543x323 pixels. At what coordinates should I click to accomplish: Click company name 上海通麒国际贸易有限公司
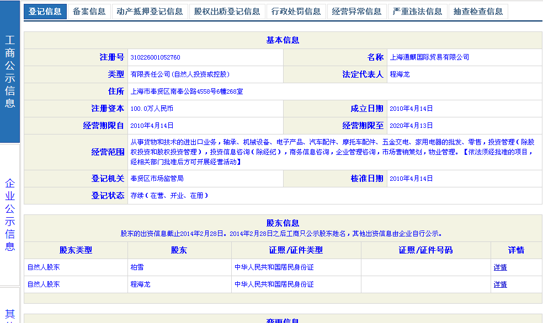(x=429, y=57)
